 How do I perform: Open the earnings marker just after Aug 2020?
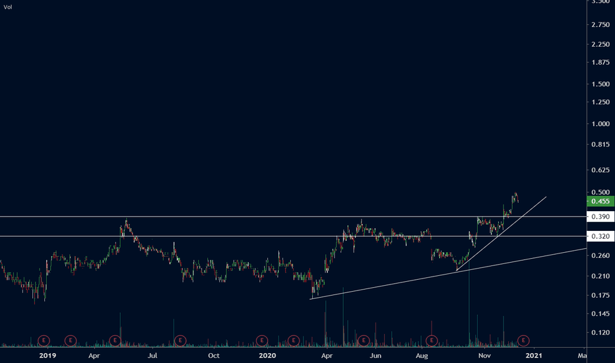(432, 341)
